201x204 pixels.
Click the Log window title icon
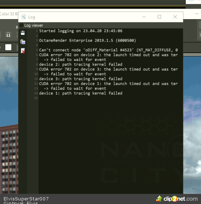pyautogui.click(x=23, y=17)
